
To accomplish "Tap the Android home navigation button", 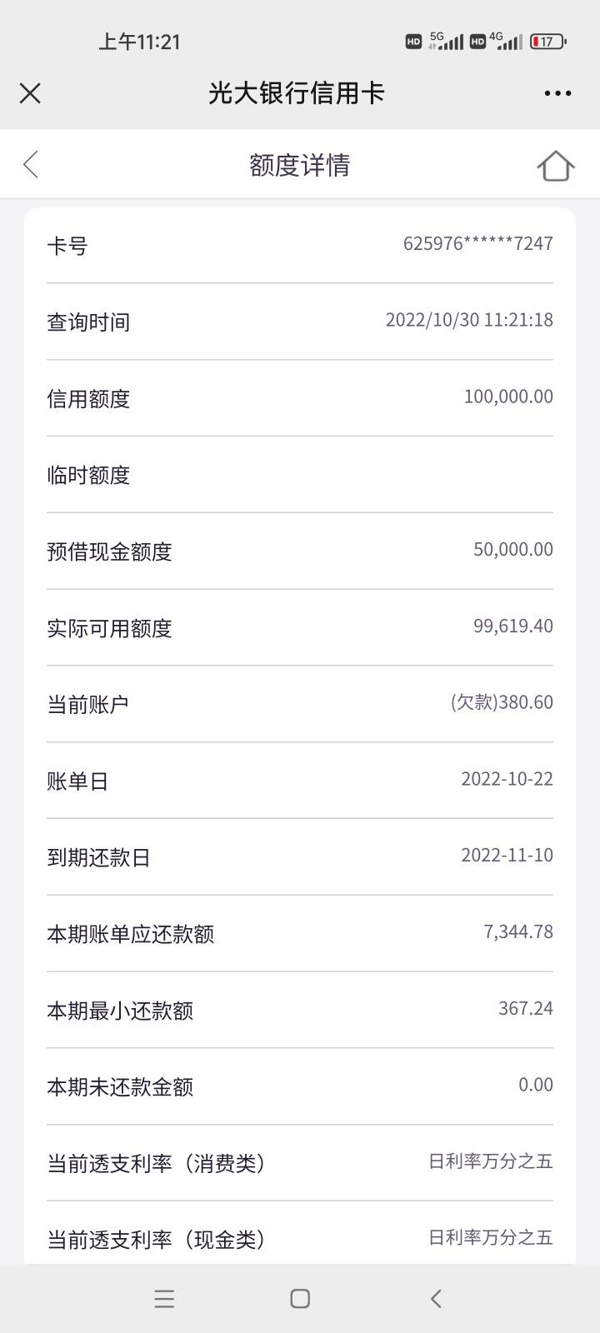I will click(x=300, y=1298).
